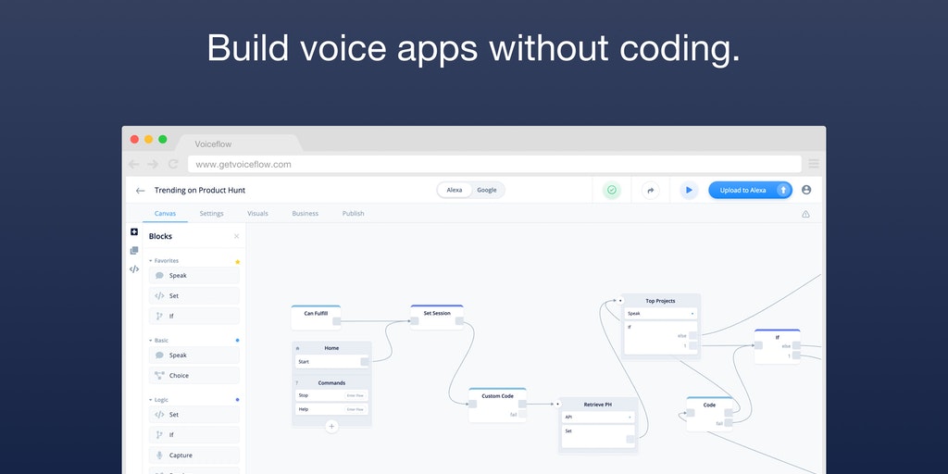Open the Visuals tab
The image size is (948, 474).
[257, 214]
